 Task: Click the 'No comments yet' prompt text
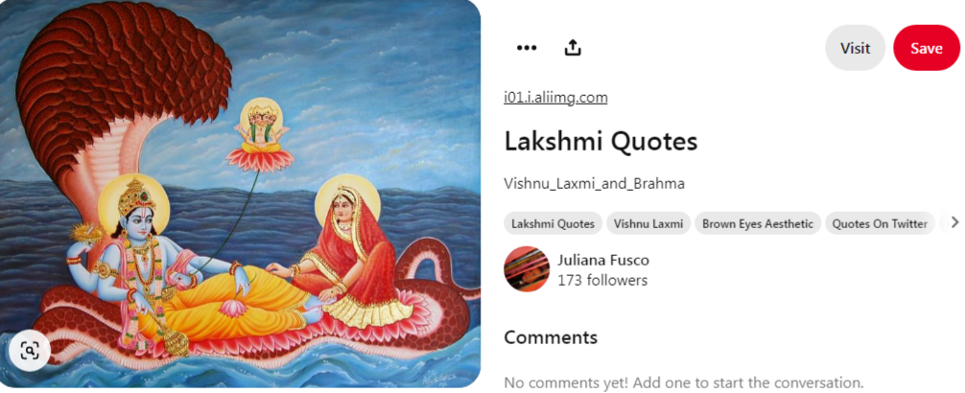(x=684, y=381)
